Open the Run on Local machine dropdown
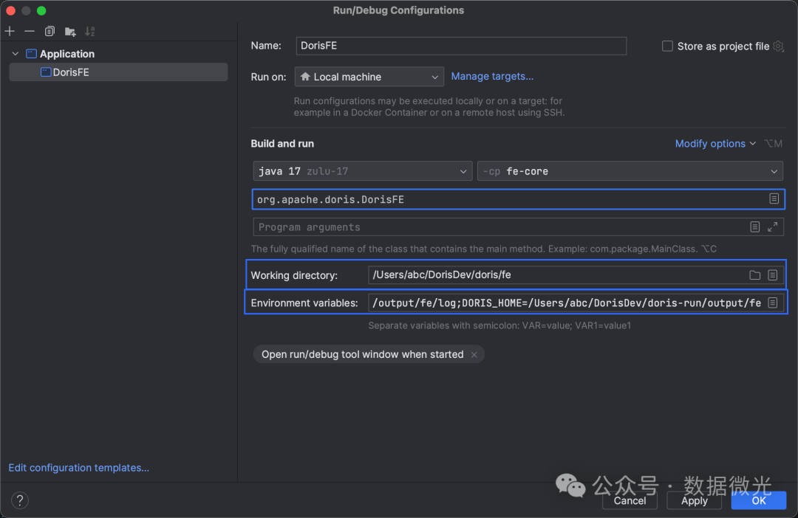Viewport: 798px width, 518px height. [x=369, y=77]
